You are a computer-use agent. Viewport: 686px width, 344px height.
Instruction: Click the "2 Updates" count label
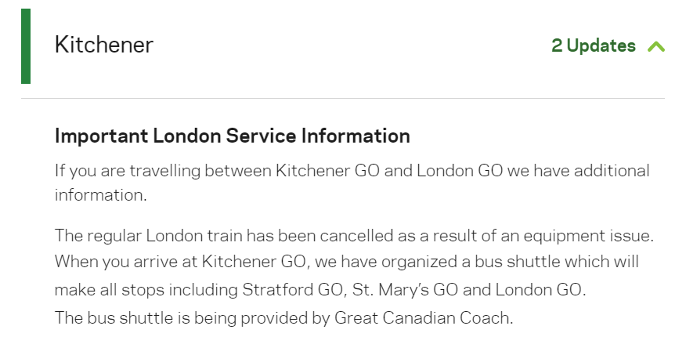(x=593, y=46)
